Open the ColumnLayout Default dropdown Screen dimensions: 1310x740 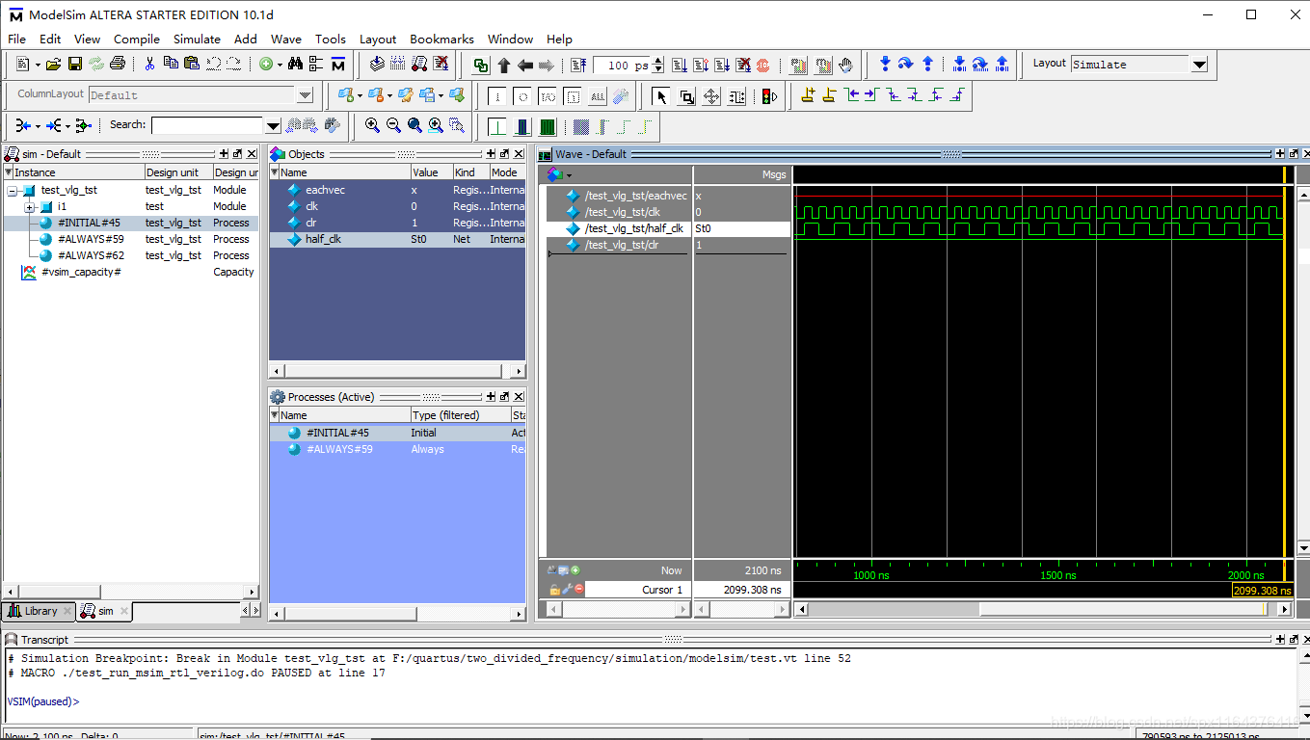click(305, 94)
